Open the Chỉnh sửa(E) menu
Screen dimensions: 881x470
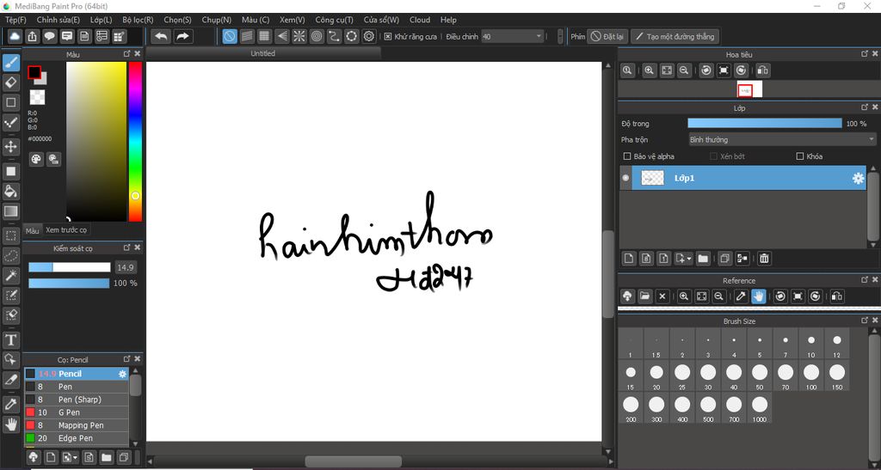(x=59, y=20)
